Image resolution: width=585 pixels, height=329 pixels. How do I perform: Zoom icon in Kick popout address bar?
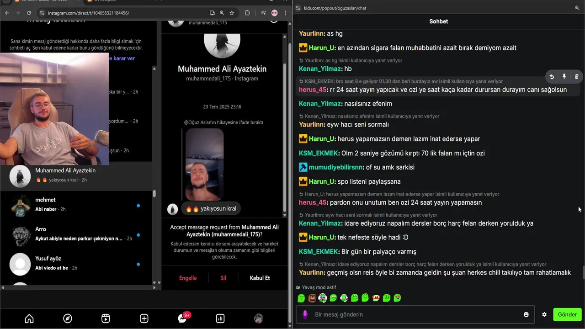click(x=577, y=8)
